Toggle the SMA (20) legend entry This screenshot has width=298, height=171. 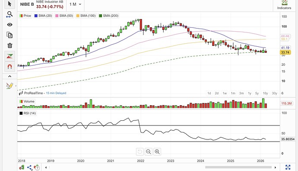click(x=43, y=16)
